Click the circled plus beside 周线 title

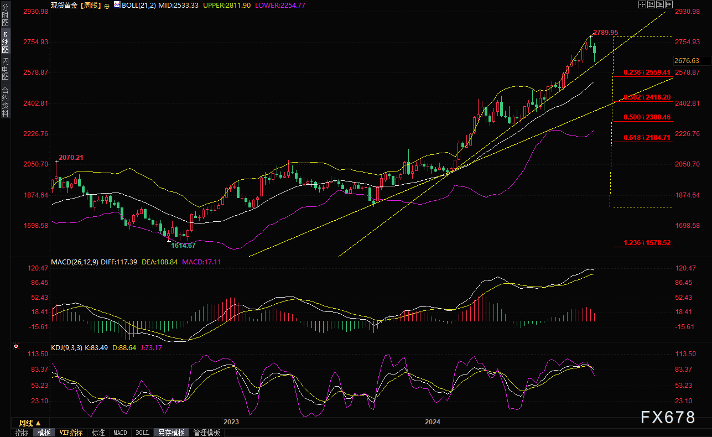click(x=107, y=5)
